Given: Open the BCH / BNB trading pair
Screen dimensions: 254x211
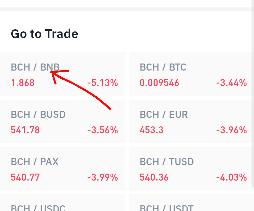Looking at the screenshot, I should (x=63, y=74).
